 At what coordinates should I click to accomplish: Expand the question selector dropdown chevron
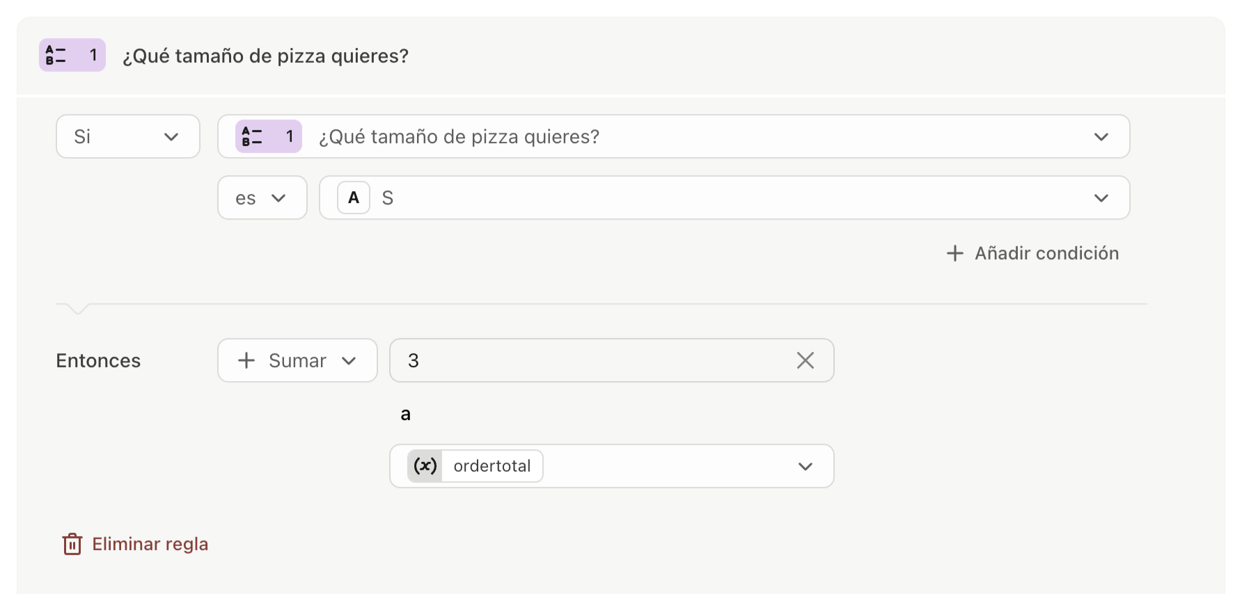coord(1101,136)
